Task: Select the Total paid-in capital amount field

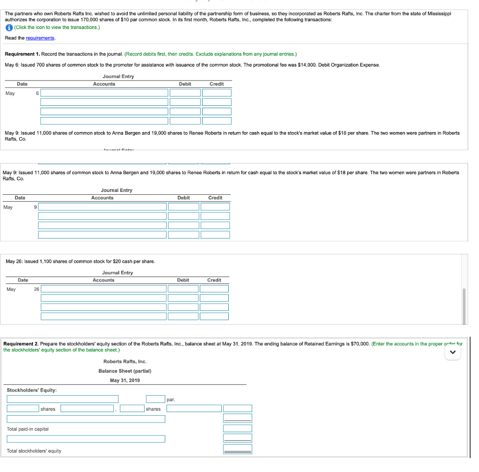Action: (x=238, y=428)
